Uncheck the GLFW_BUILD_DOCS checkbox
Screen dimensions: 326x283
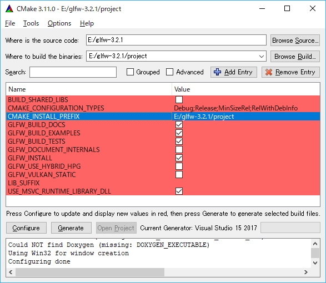point(179,124)
